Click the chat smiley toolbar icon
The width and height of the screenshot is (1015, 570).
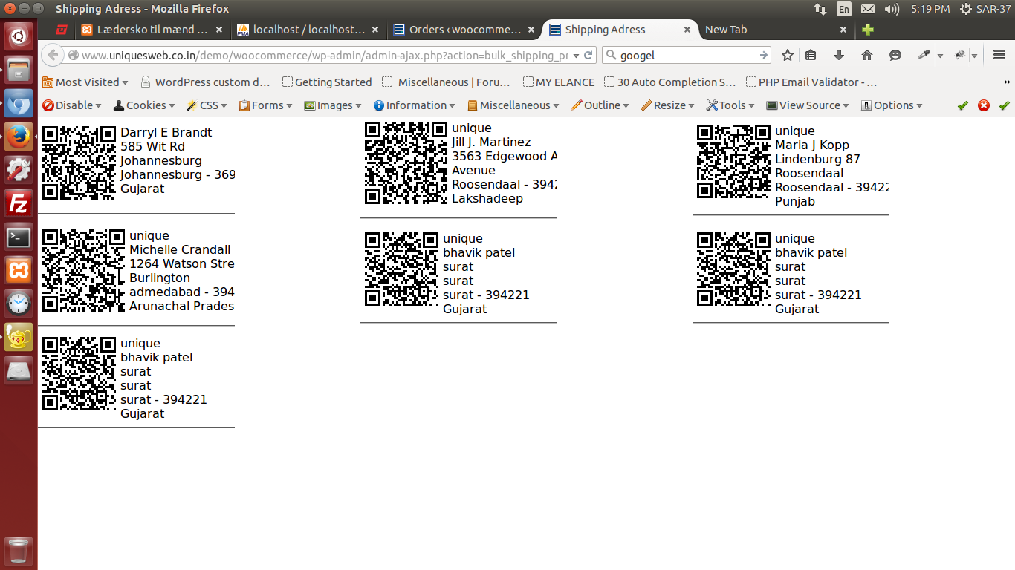point(895,55)
